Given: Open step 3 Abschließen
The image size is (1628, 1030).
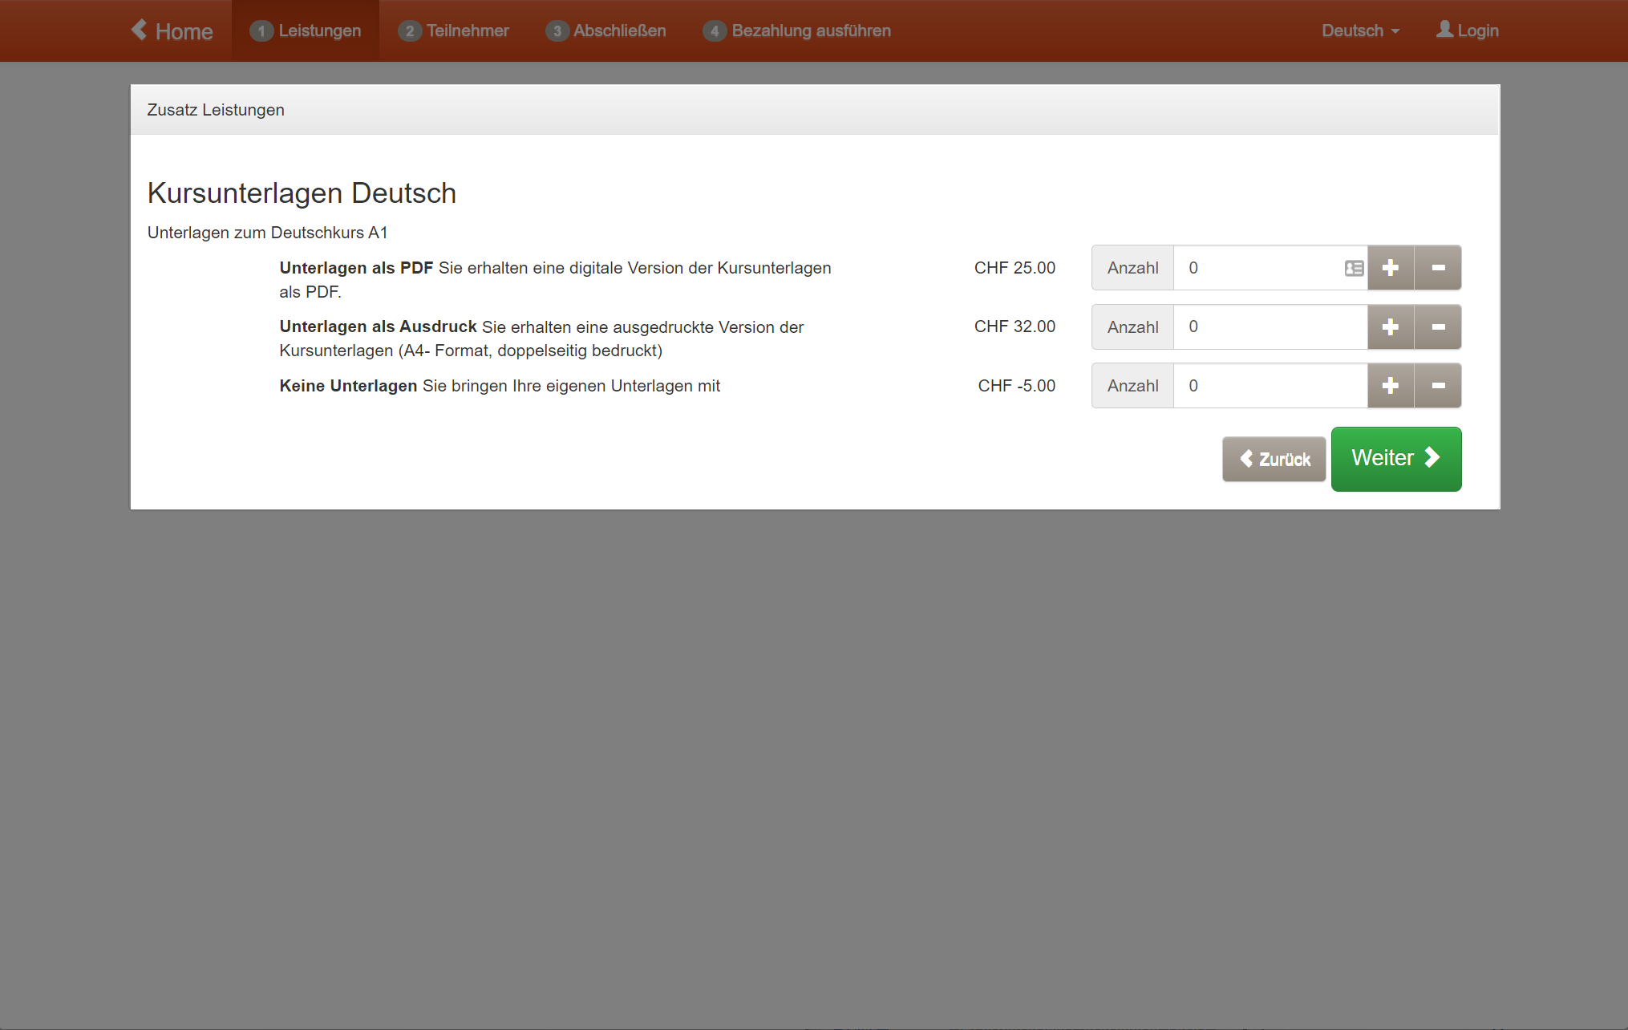Looking at the screenshot, I should coord(605,30).
